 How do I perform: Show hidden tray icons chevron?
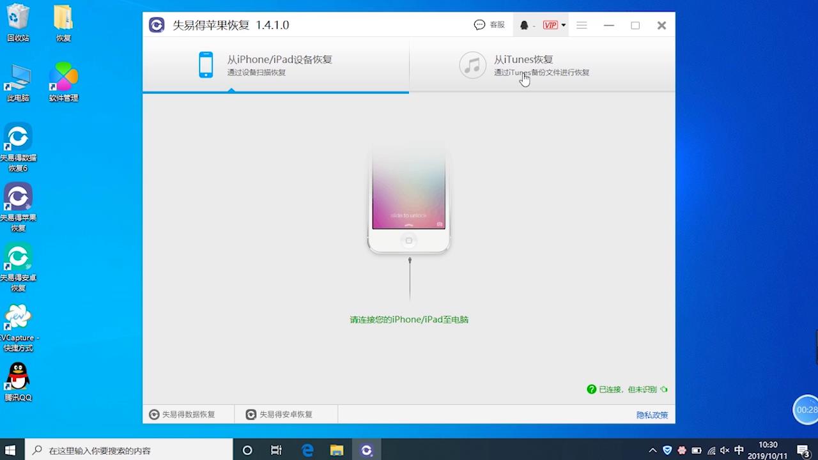pos(652,450)
